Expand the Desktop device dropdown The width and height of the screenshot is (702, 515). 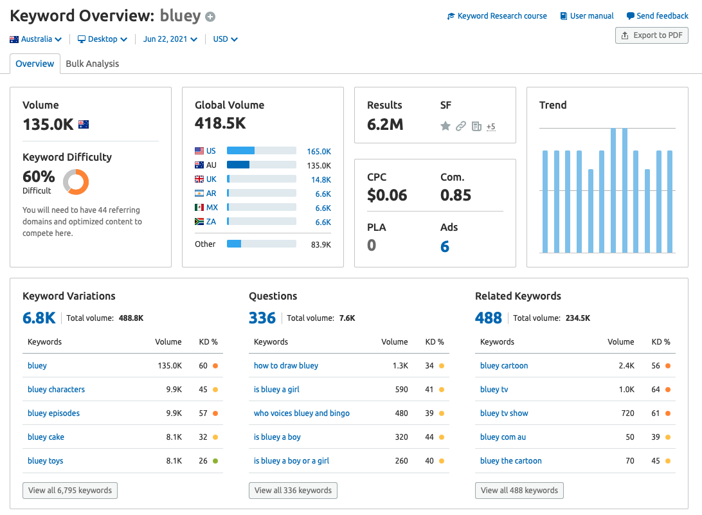tap(102, 39)
